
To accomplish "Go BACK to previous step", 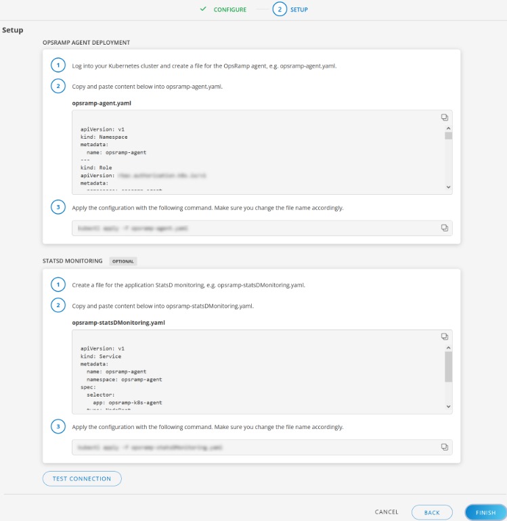I will tap(432, 512).
